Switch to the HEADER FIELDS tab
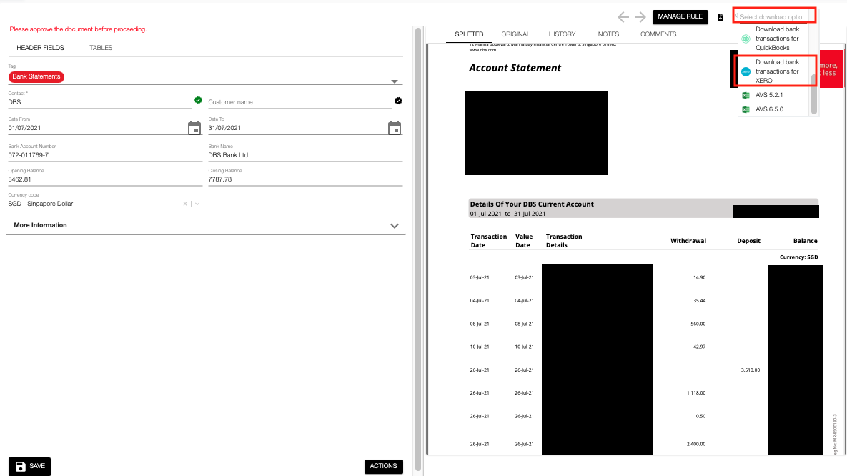The image size is (847, 476). [x=41, y=48]
